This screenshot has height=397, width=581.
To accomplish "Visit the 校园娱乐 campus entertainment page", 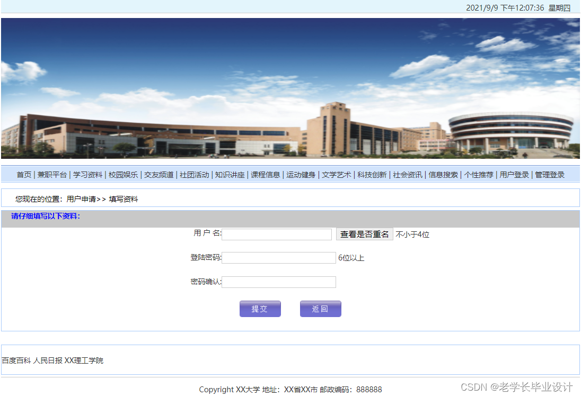I will click(x=124, y=175).
